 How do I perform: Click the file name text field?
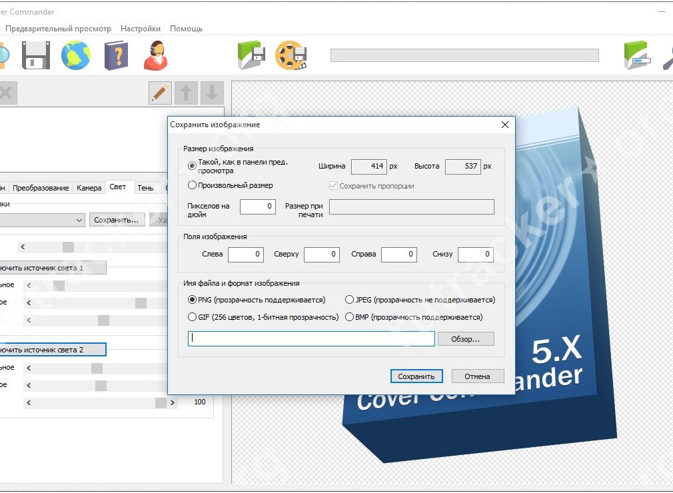(x=311, y=338)
